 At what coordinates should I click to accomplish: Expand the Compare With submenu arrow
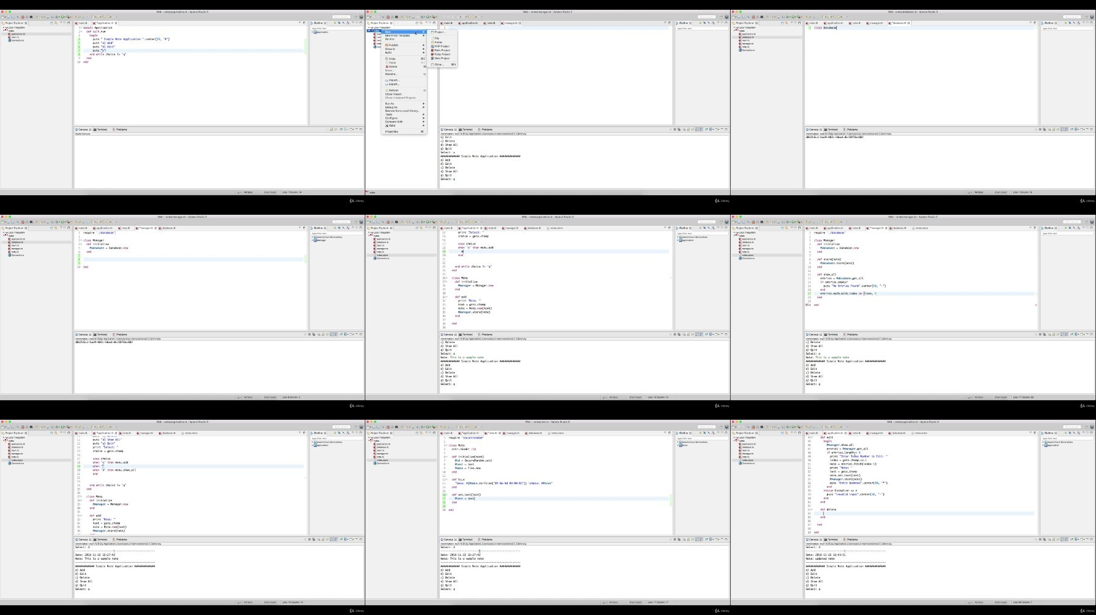423,122
